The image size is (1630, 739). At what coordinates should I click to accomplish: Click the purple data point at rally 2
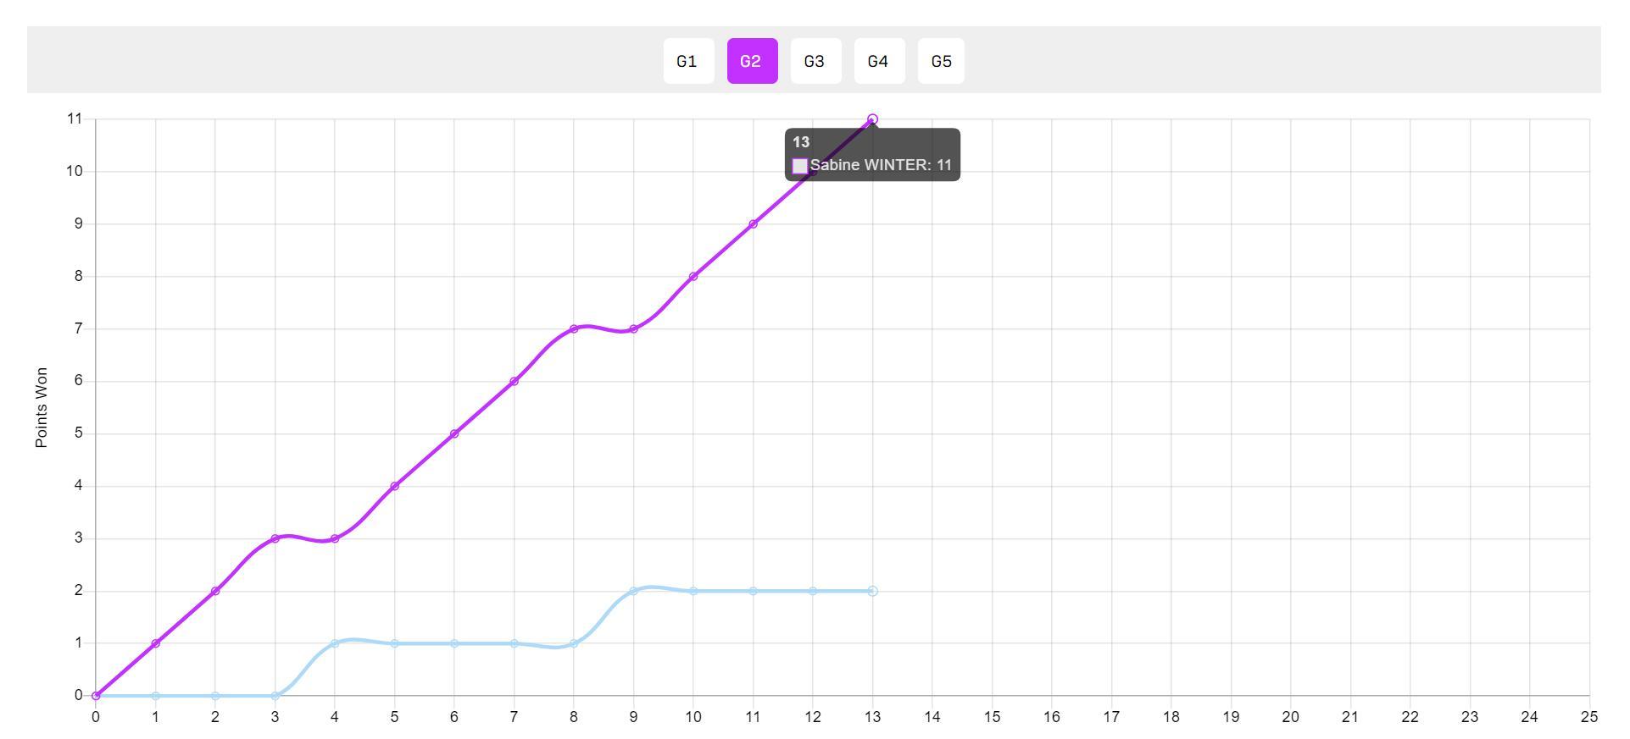pos(215,591)
